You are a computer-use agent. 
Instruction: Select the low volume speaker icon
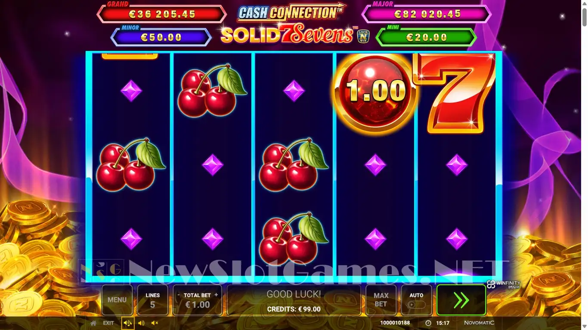pos(141,323)
